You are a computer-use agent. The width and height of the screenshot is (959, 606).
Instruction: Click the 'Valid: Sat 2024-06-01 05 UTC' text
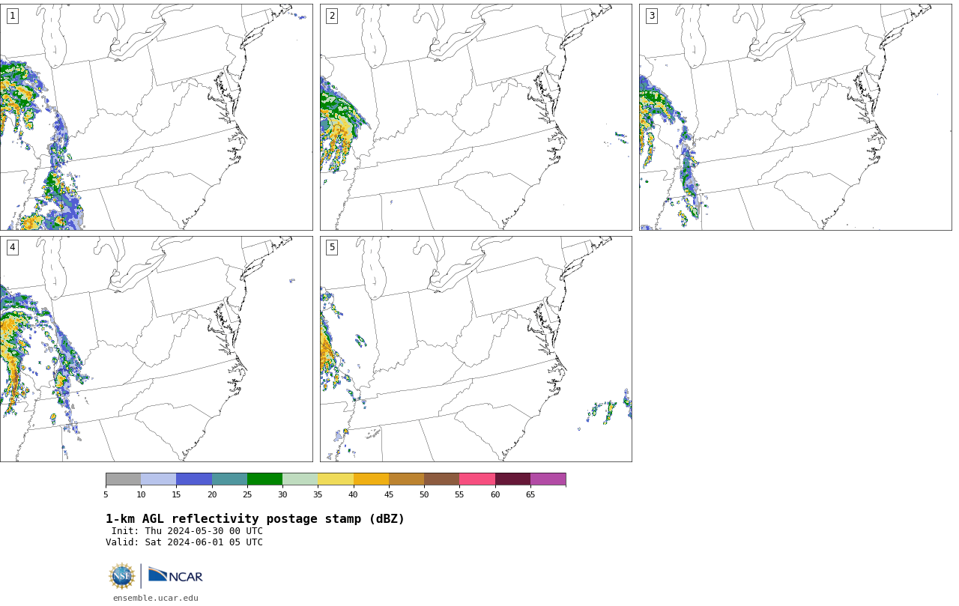click(x=184, y=542)
